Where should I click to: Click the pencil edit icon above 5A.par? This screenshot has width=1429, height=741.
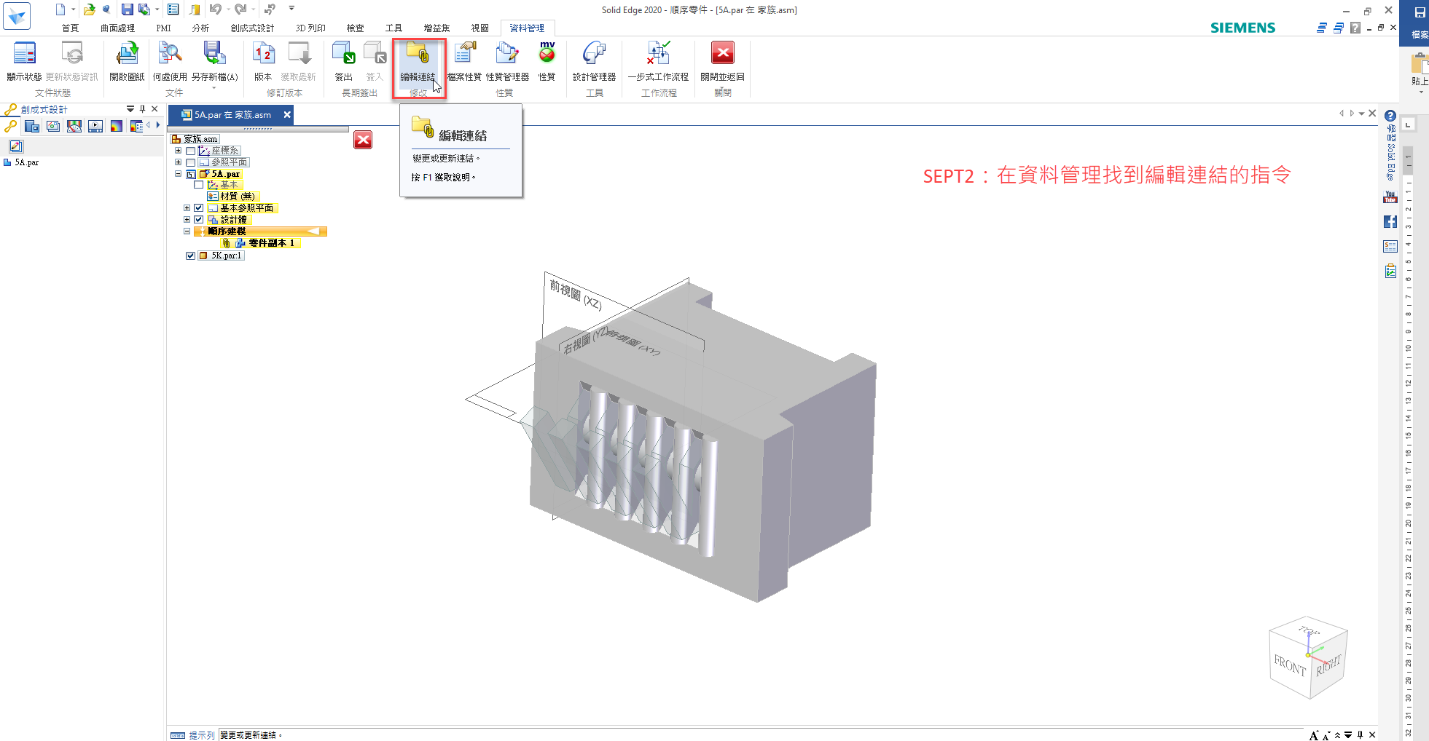(16, 146)
